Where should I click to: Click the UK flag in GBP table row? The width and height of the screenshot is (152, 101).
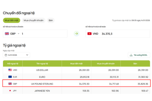pyautogui.click(x=10, y=84)
